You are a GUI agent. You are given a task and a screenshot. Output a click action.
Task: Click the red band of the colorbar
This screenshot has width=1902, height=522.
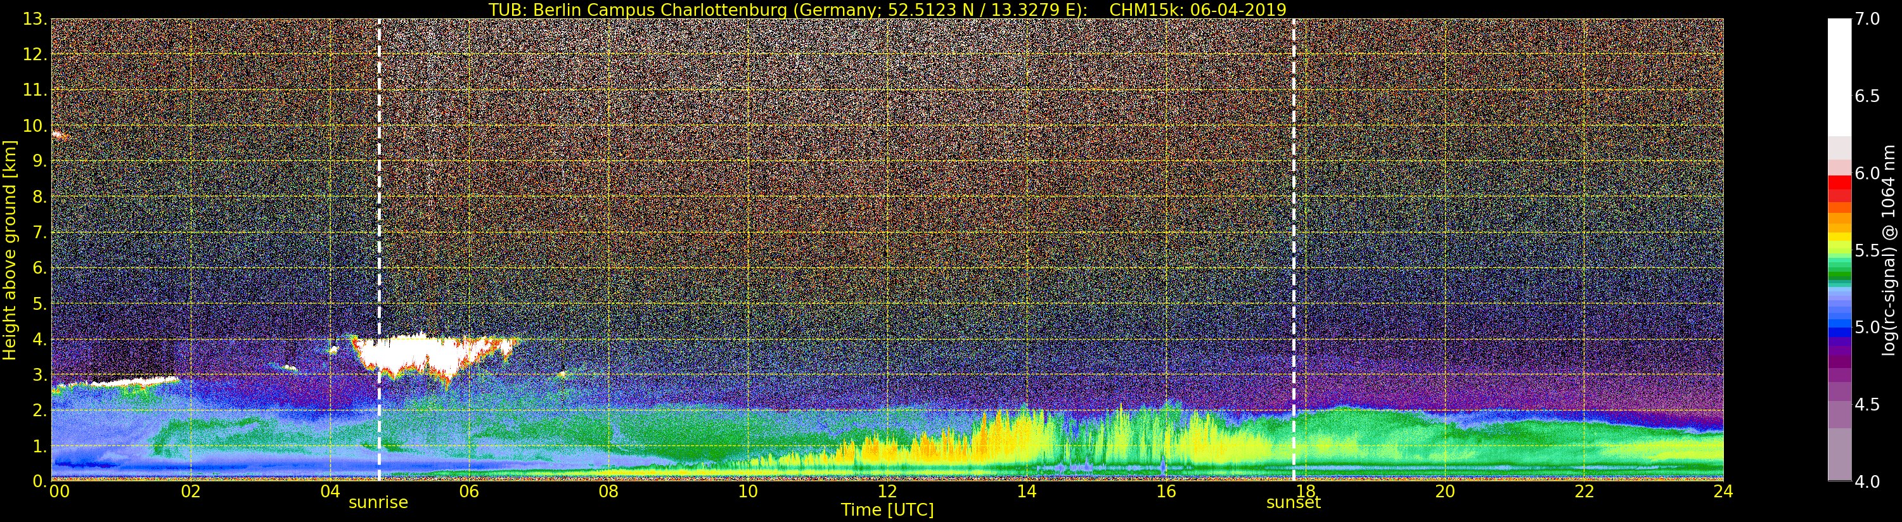(x=1839, y=182)
